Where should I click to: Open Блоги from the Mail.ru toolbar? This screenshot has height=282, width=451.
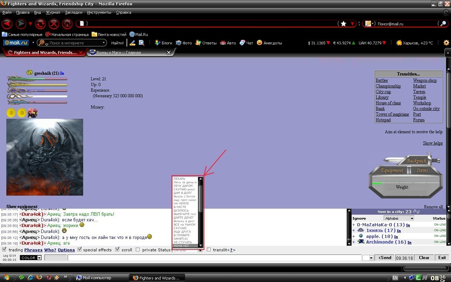click(x=163, y=43)
